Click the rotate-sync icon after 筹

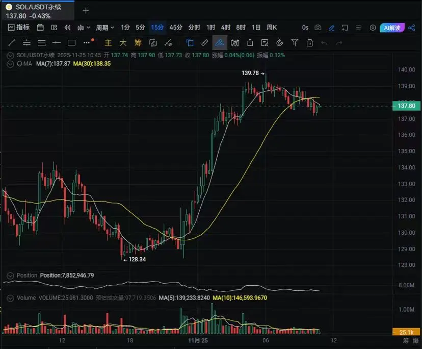click(x=153, y=42)
